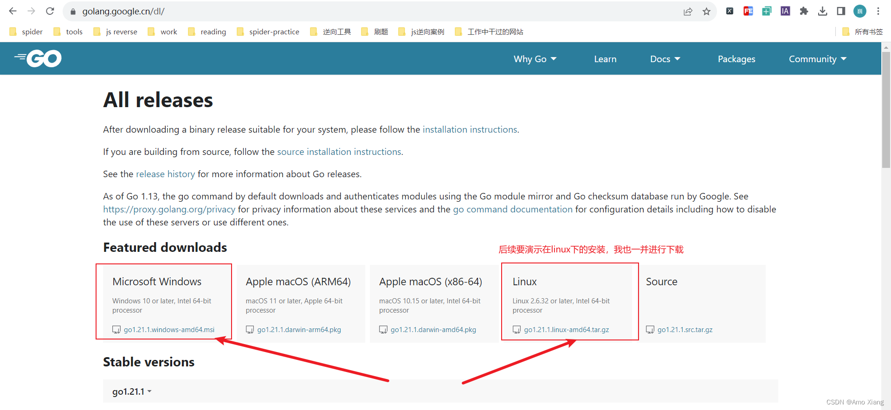891x410 pixels.
Task: Download go1.21.1.linux-amd64.tar.gz
Action: [567, 330]
